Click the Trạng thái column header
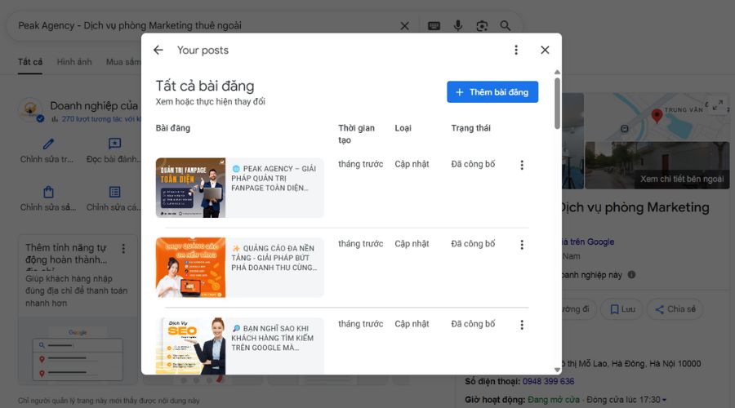The image size is (735, 408). [470, 128]
